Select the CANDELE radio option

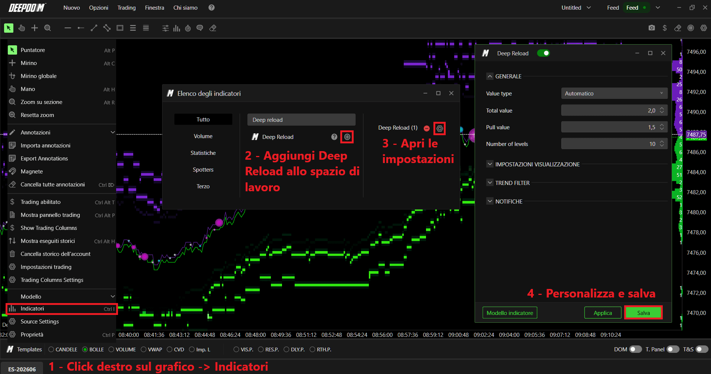pos(51,349)
